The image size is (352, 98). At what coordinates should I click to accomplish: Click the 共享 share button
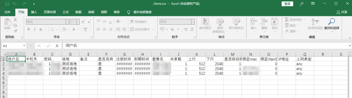(x=342, y=12)
